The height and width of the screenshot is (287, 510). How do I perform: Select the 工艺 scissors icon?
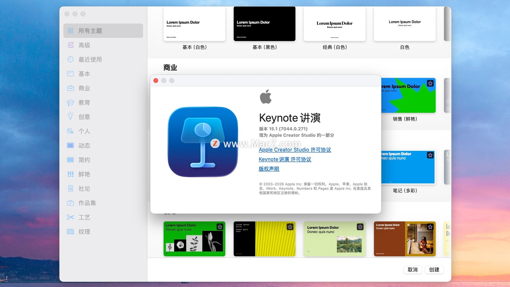tap(70, 217)
